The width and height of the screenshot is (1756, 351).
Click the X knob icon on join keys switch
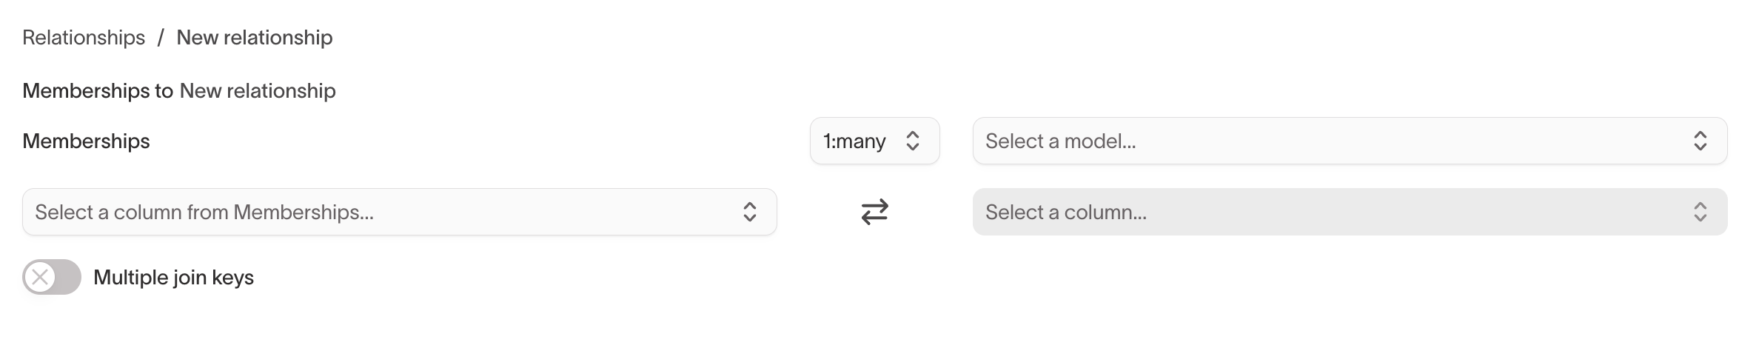(x=40, y=278)
